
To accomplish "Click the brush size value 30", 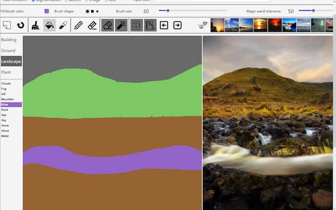I will tap(146, 11).
